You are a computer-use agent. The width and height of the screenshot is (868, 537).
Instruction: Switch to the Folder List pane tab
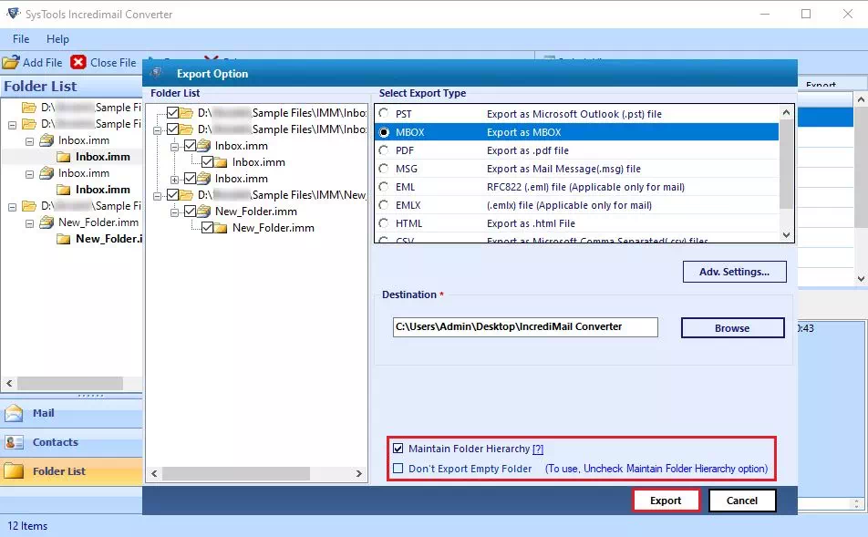71,471
